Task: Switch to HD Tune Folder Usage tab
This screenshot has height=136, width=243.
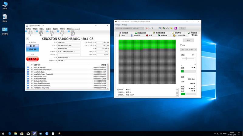Action: [179, 35]
